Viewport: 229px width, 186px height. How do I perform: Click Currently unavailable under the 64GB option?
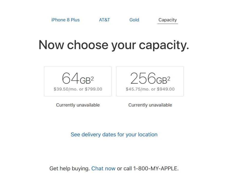[78, 105]
